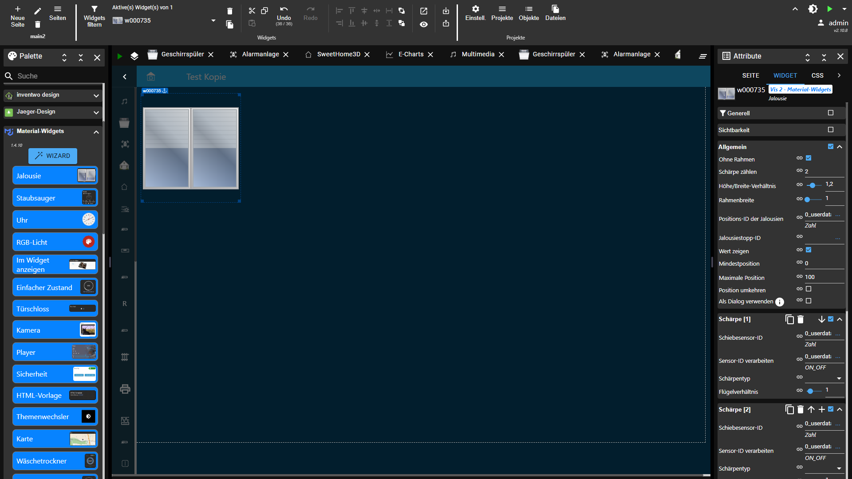
Task: Copy Schärpe [2] using duplicate icon
Action: [x=789, y=409]
